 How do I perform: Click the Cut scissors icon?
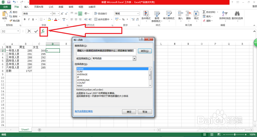tap(11, 12)
